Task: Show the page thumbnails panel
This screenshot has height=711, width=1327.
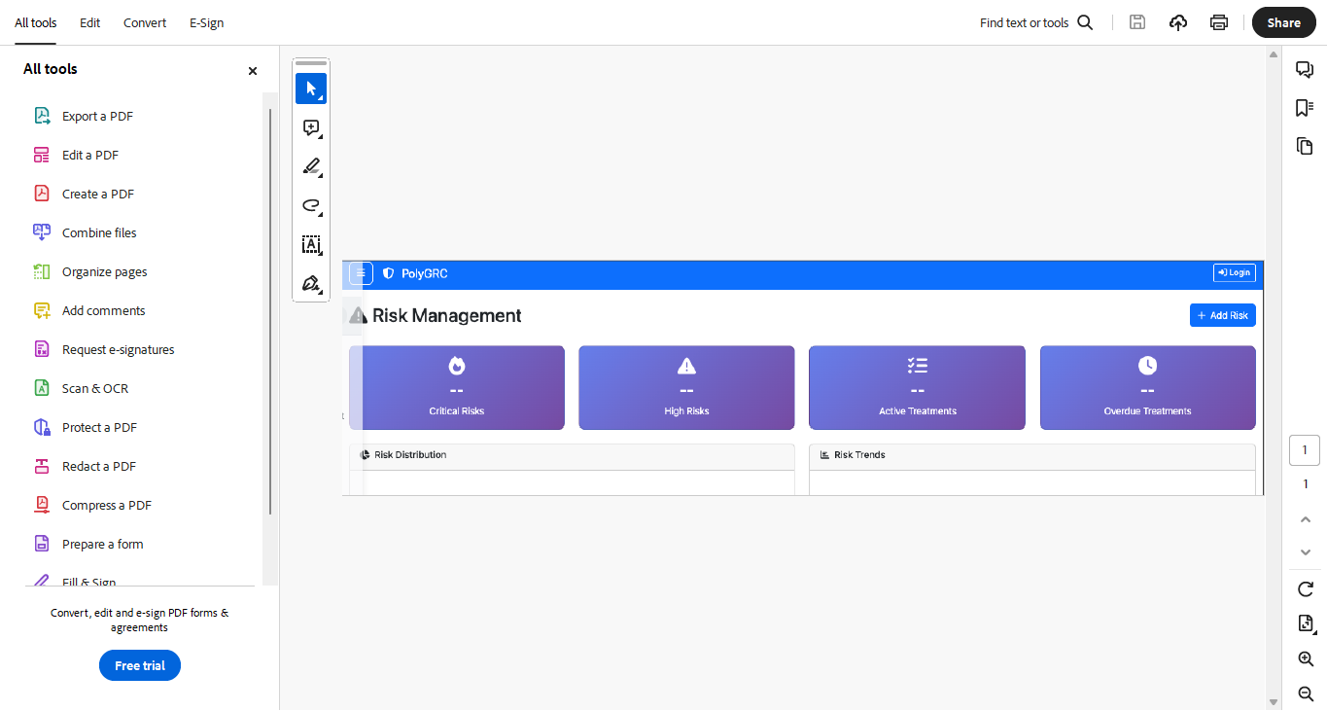Action: [1305, 146]
